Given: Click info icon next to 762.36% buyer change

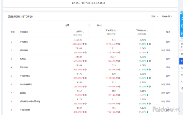Looking at the screenshot, I should pos(119,70).
